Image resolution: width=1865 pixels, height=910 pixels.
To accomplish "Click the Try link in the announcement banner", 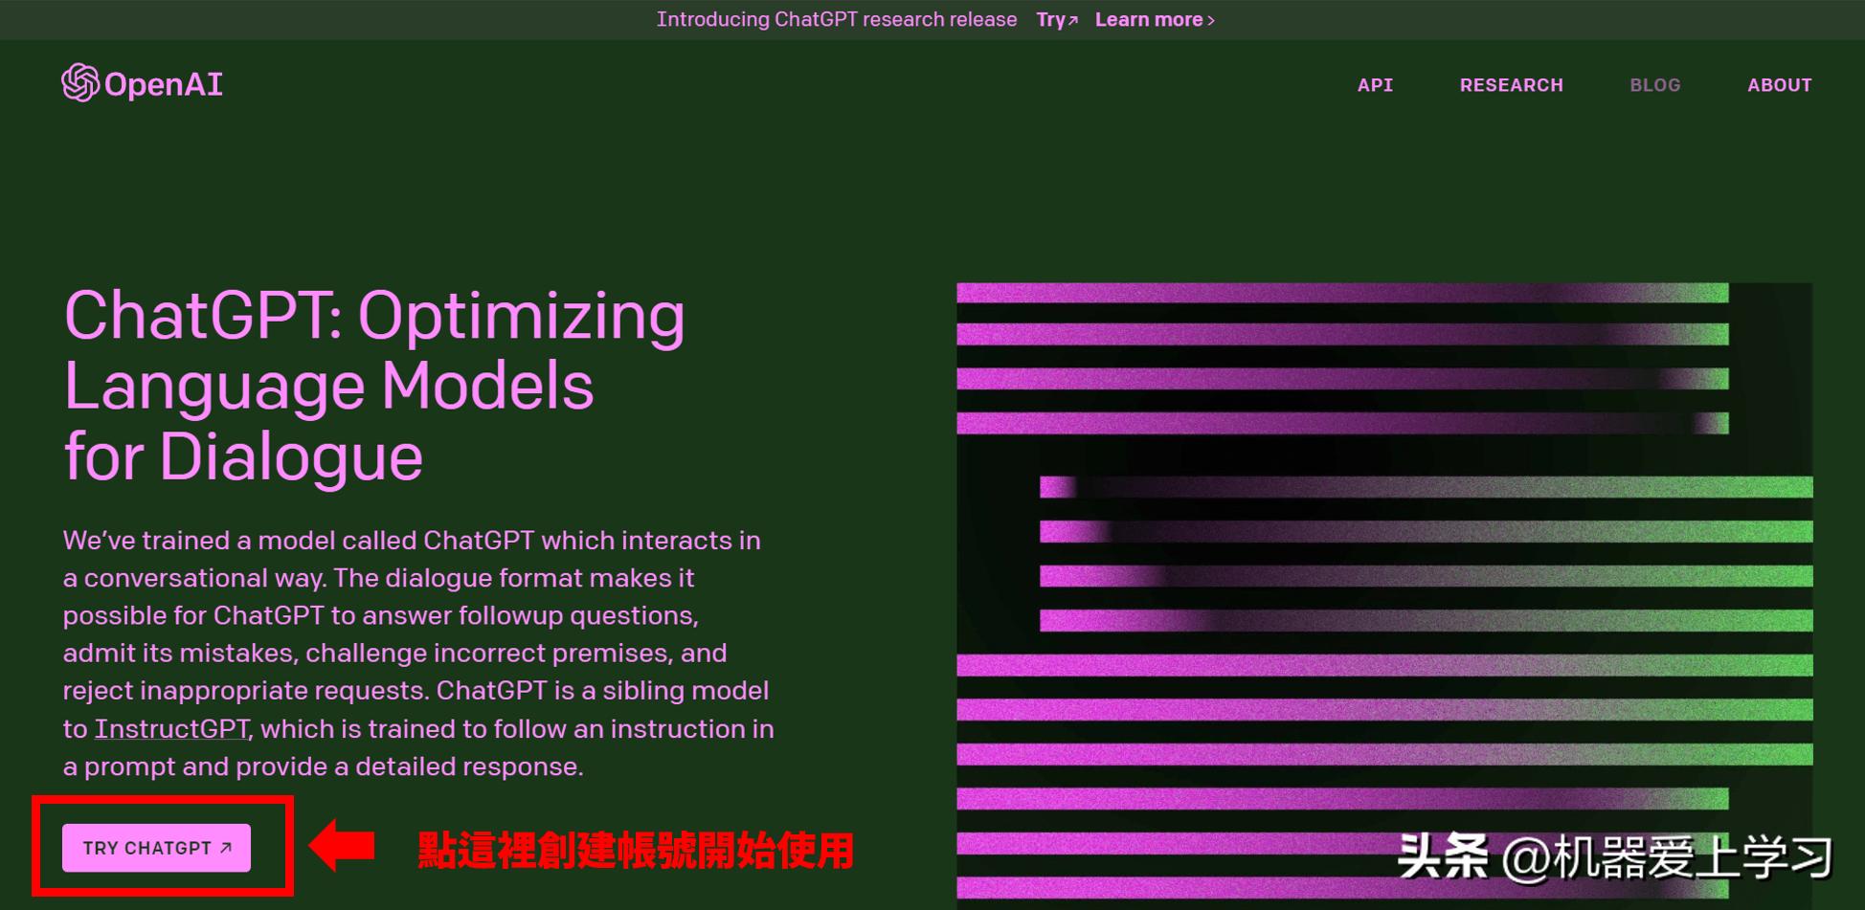I will [x=1057, y=20].
